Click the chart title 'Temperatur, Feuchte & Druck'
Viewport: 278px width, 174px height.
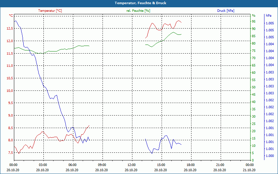[x=140, y=3]
